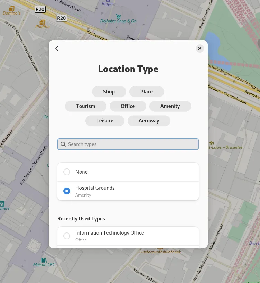Pick the Aeroway category chip
Viewport: 260px width, 283px height.
point(149,121)
